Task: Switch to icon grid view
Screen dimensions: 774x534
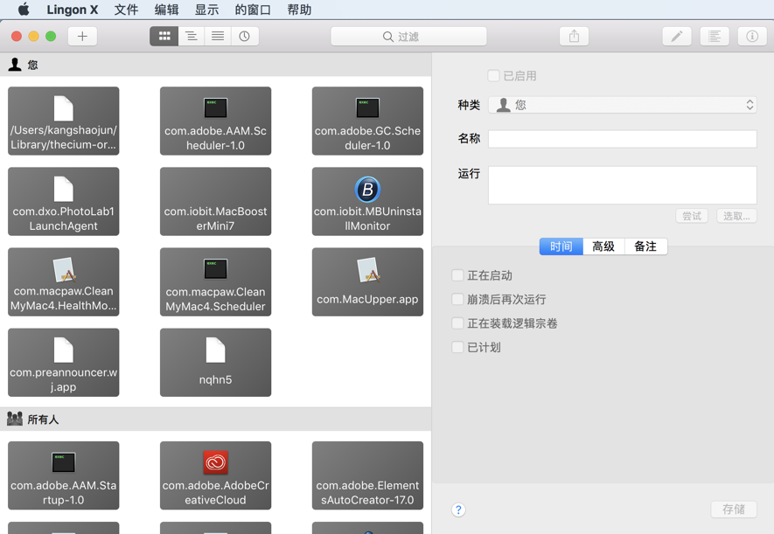Action: (164, 37)
